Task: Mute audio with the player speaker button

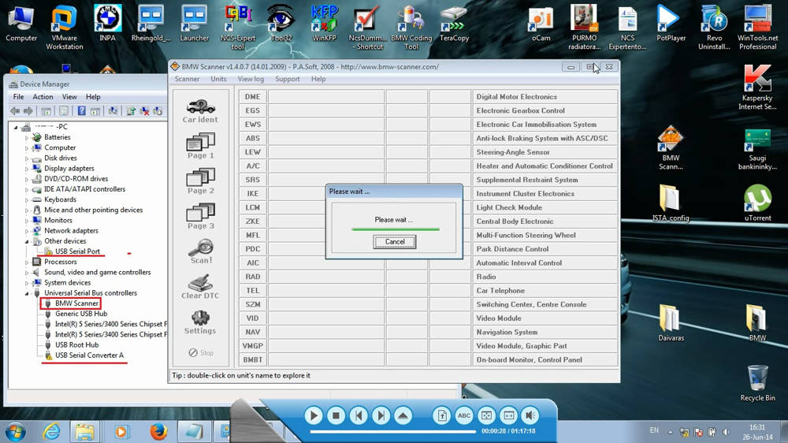Action: (530, 415)
